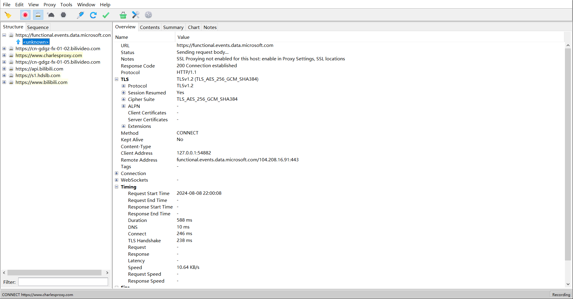Expand the Cipher Suite row
Screen dimensions: 573x299
tap(124, 99)
